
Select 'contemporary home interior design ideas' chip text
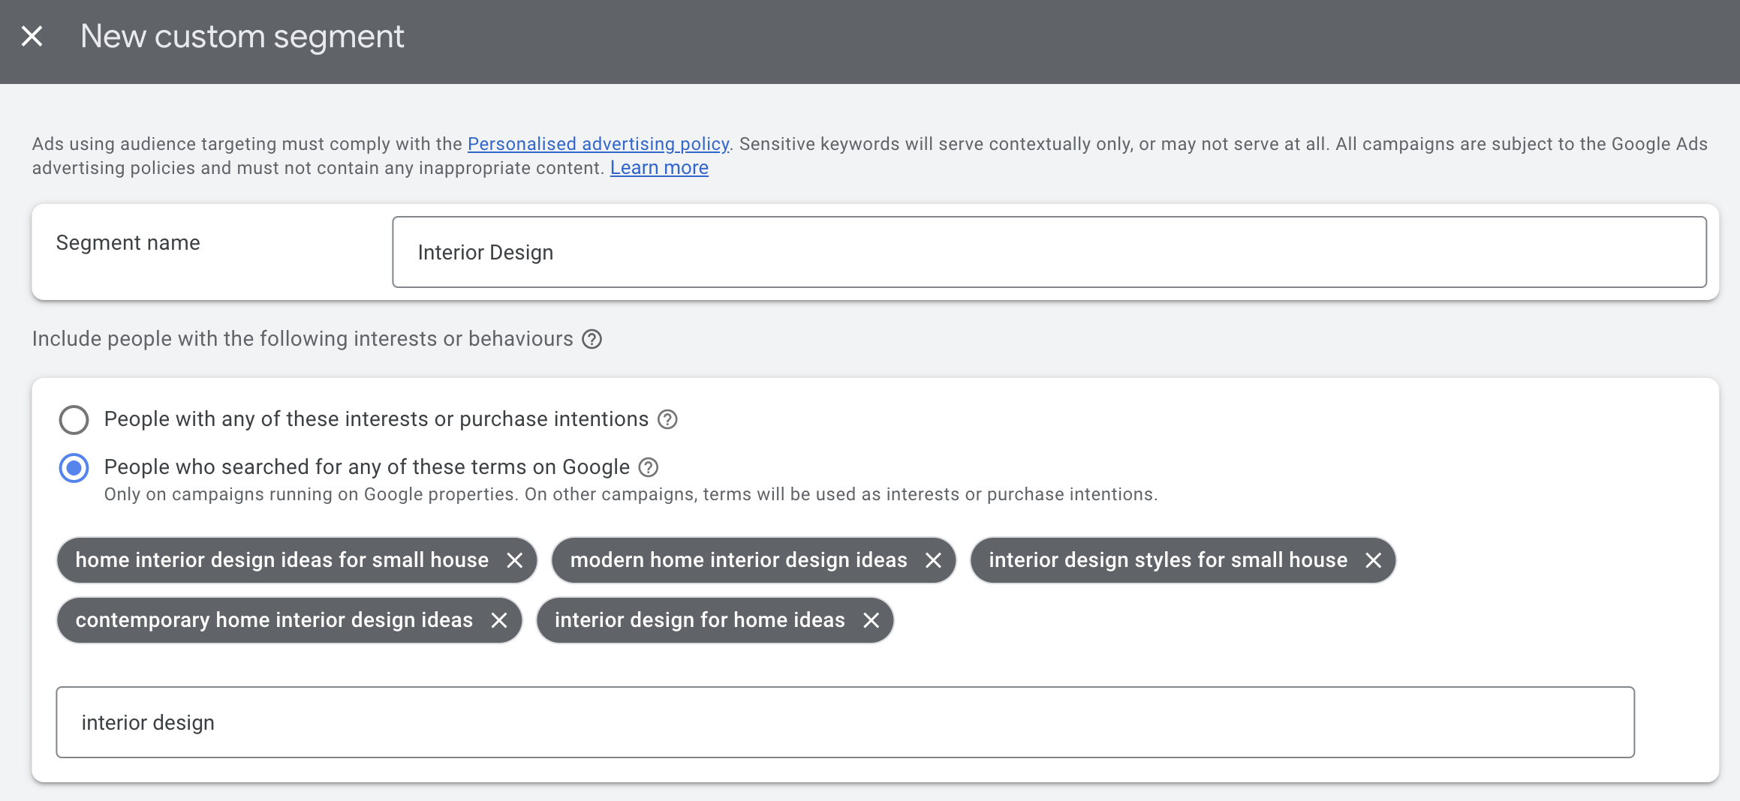point(274,620)
